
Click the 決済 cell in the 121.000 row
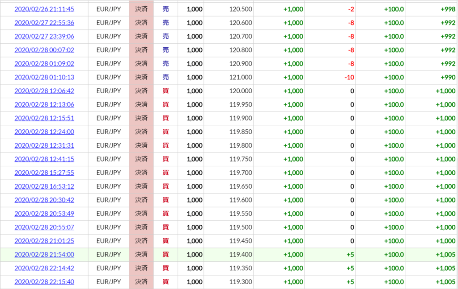point(141,77)
